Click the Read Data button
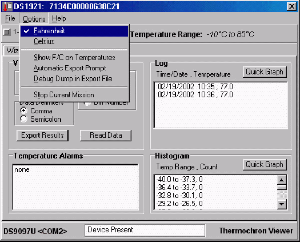This screenshot has height=242, width=300. (x=106, y=136)
